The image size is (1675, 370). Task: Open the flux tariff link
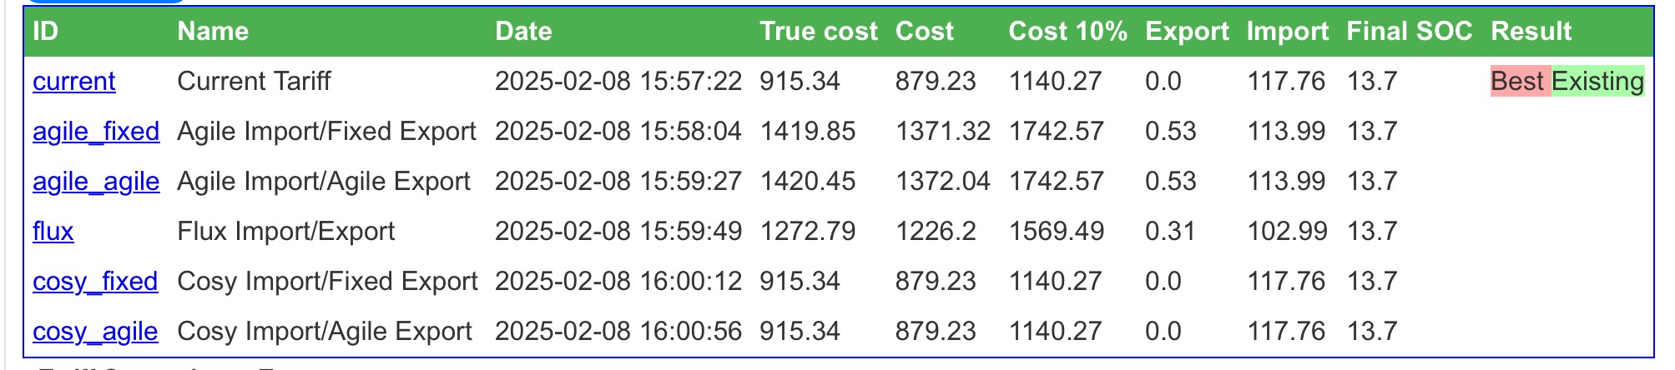pos(53,231)
